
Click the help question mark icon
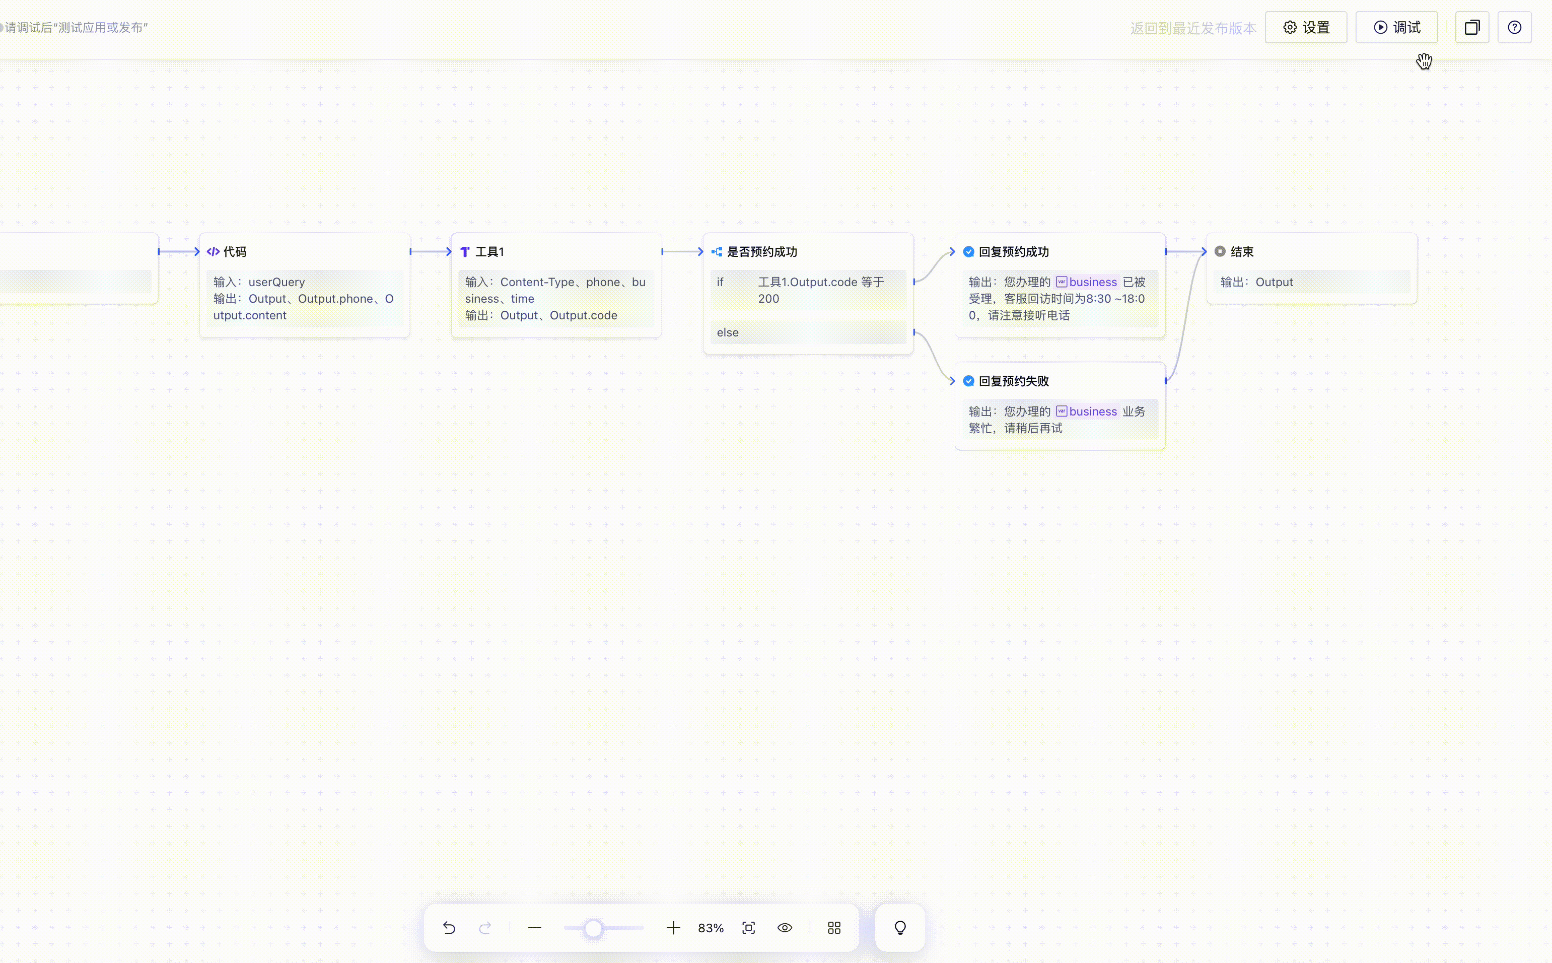pos(1514,27)
